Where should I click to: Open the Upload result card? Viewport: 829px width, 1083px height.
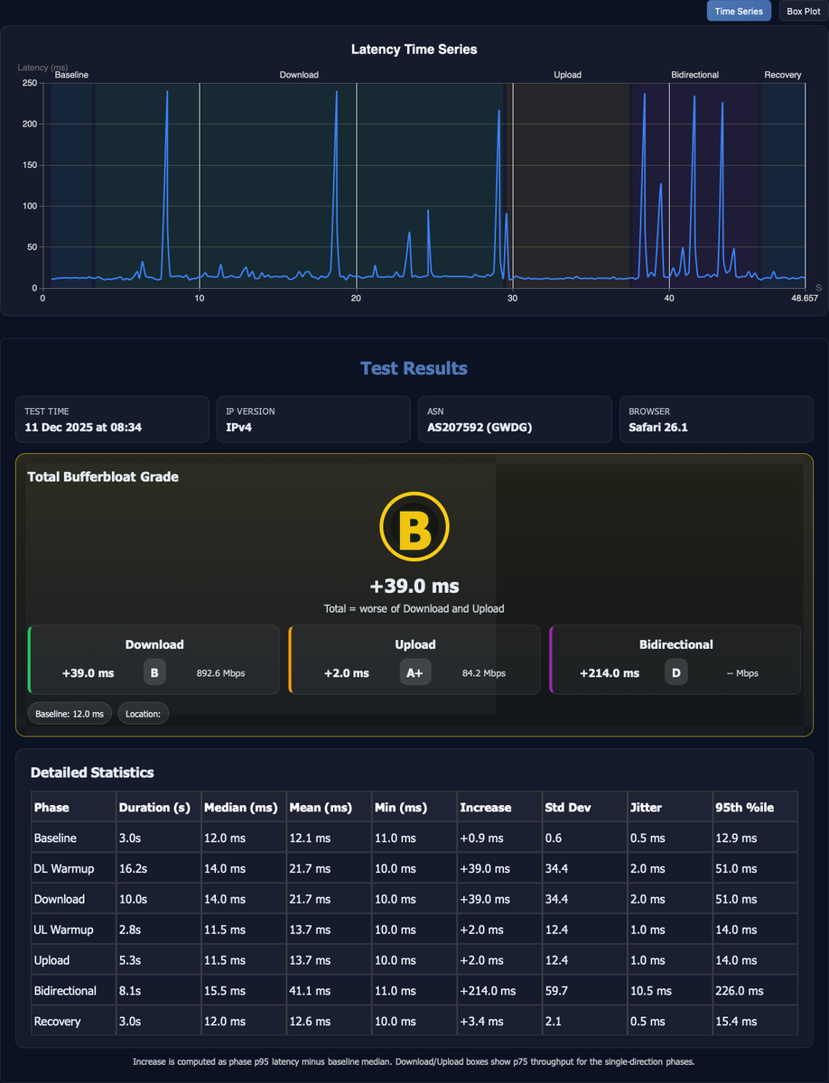click(x=414, y=659)
